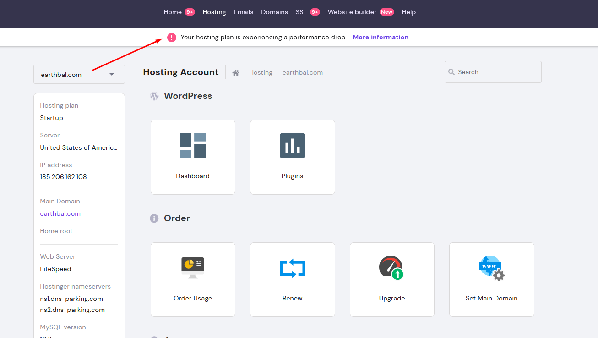Click the pink performance warning alert icon
This screenshot has width=598, height=338.
click(x=172, y=38)
